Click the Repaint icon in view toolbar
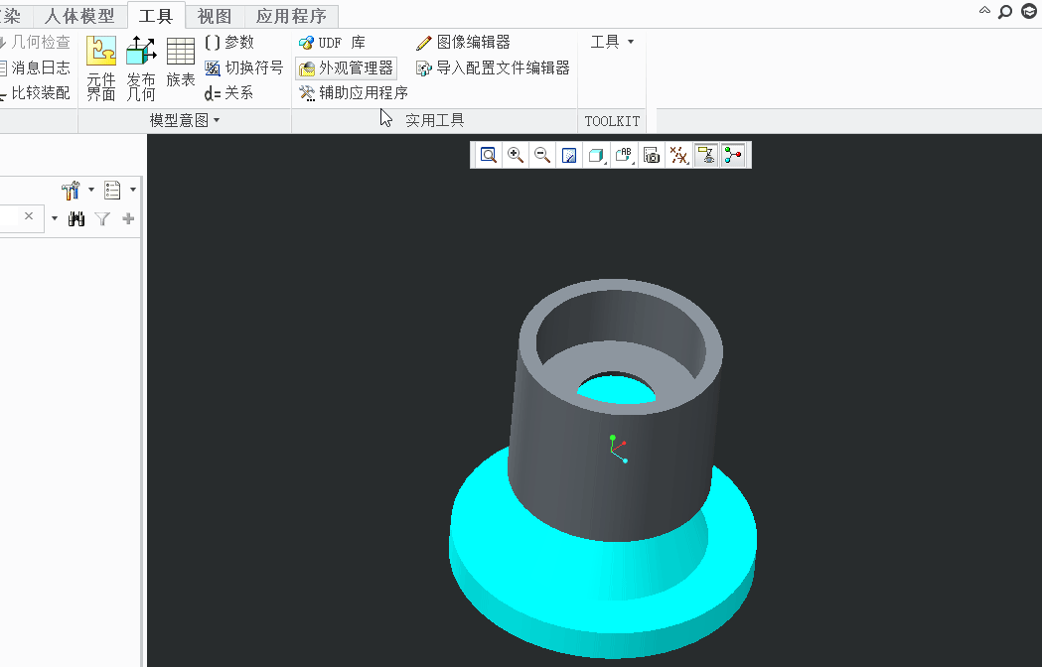 pos(569,155)
